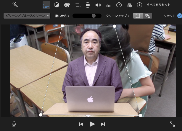The height and width of the screenshot is (131, 182).
Task: Toggle the cleanup eraser button
Action: tap(147, 16)
